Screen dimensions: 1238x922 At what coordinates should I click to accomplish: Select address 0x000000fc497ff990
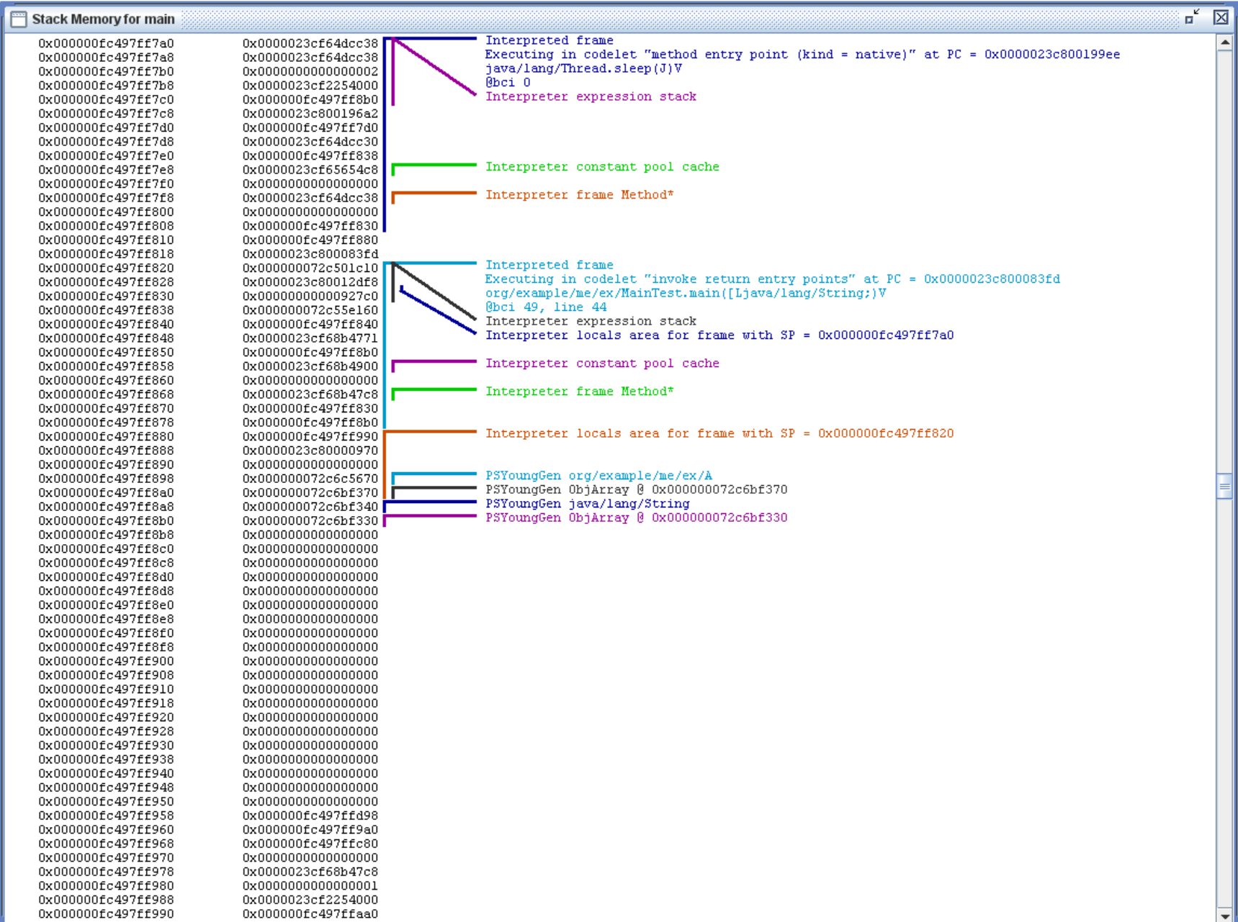coord(106,914)
